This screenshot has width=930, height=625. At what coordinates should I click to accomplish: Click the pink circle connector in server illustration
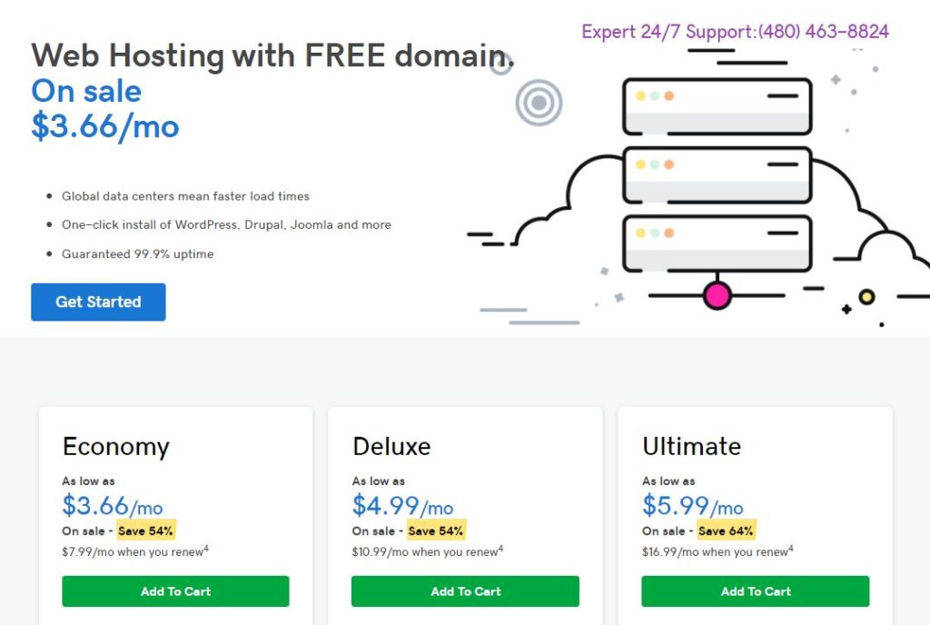717,294
